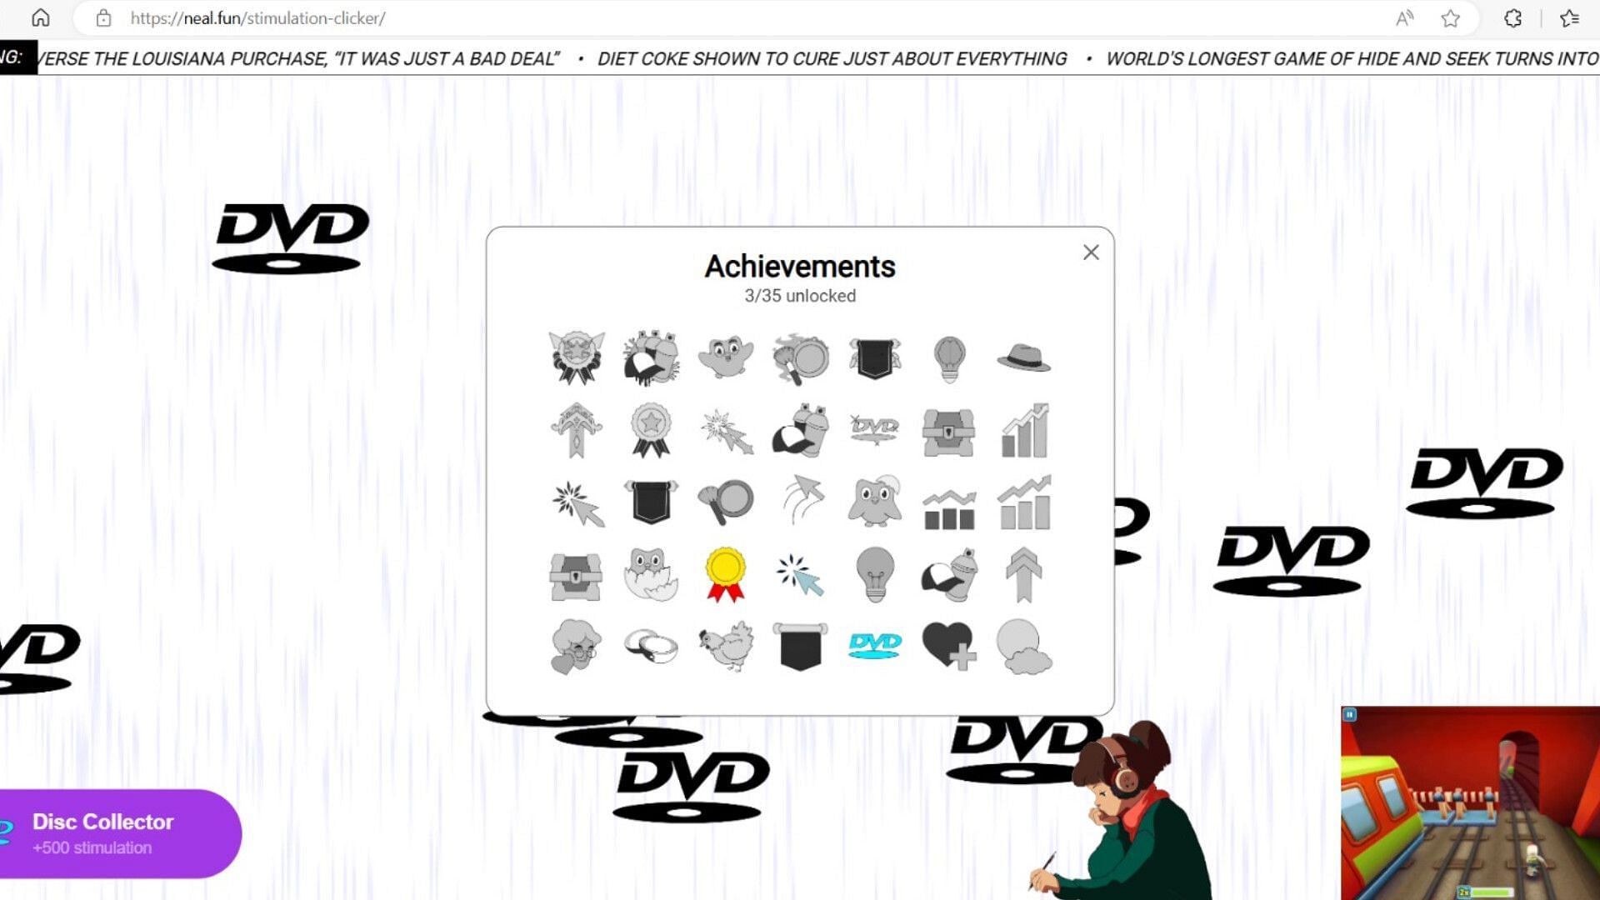1600x900 pixels.
Task: Close the Achievements modal dialog
Action: click(x=1090, y=252)
